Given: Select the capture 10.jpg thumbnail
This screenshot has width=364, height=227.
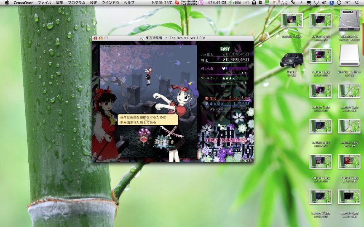Looking at the screenshot, I should [x=320, y=197].
